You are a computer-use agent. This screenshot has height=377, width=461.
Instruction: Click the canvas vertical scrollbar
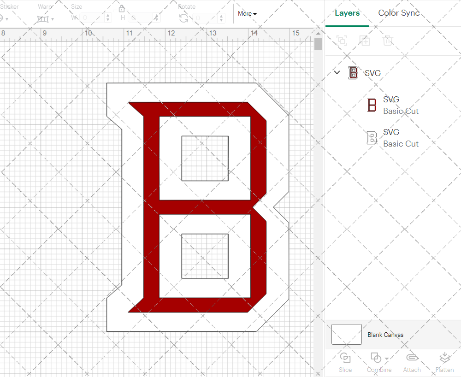[318, 44]
